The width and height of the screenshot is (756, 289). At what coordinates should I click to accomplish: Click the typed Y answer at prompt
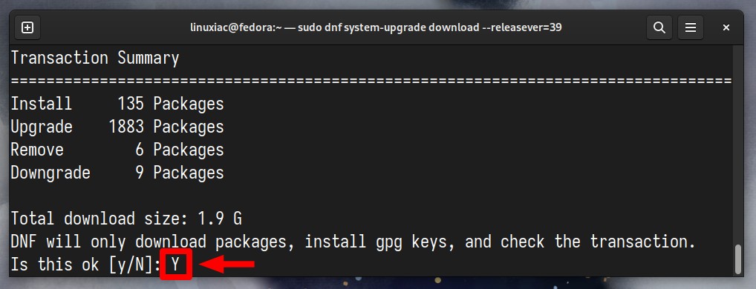[x=175, y=264]
